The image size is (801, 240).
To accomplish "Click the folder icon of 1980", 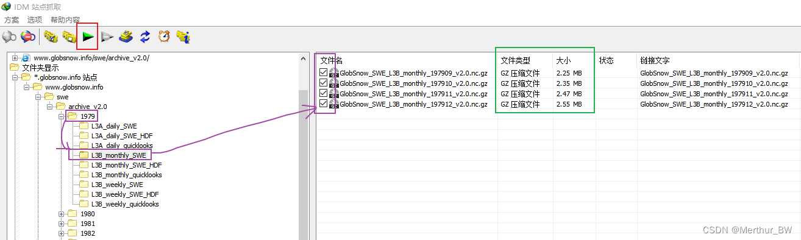I will point(73,214).
